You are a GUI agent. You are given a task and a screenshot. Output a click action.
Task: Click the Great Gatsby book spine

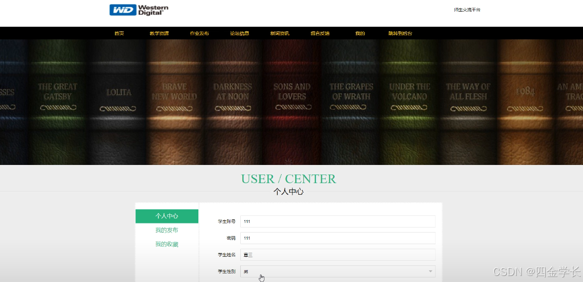point(58,102)
